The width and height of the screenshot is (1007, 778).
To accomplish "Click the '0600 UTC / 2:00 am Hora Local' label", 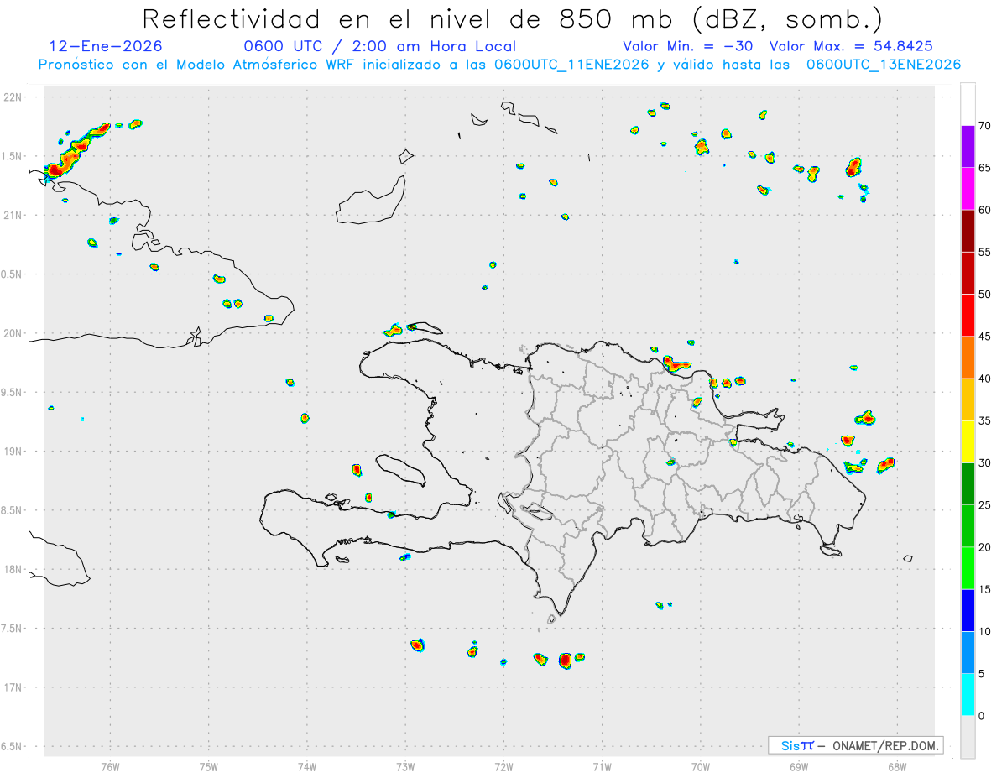I will [x=380, y=46].
